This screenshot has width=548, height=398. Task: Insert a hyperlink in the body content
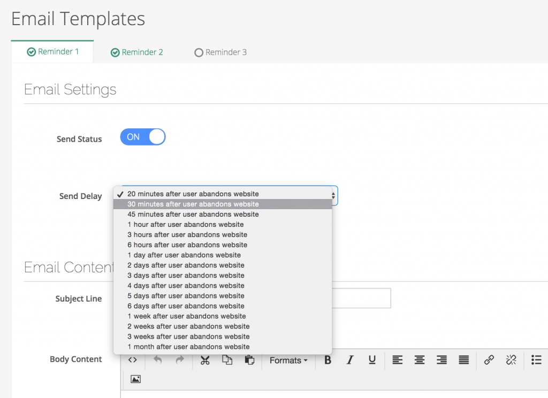coord(489,360)
